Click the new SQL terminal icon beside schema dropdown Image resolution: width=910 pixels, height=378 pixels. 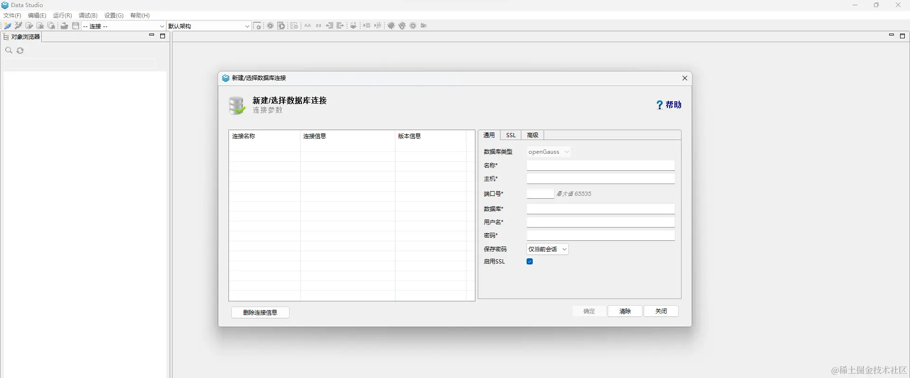pyautogui.click(x=257, y=26)
